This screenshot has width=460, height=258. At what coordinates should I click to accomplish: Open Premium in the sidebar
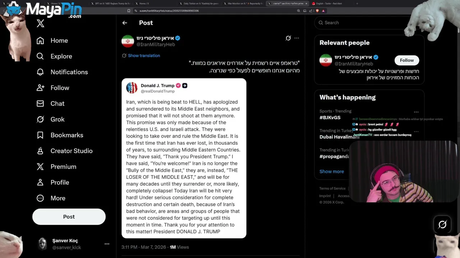coord(56,167)
